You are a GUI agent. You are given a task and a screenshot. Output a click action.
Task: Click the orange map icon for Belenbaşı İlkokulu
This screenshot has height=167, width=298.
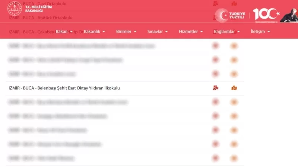[234, 88]
